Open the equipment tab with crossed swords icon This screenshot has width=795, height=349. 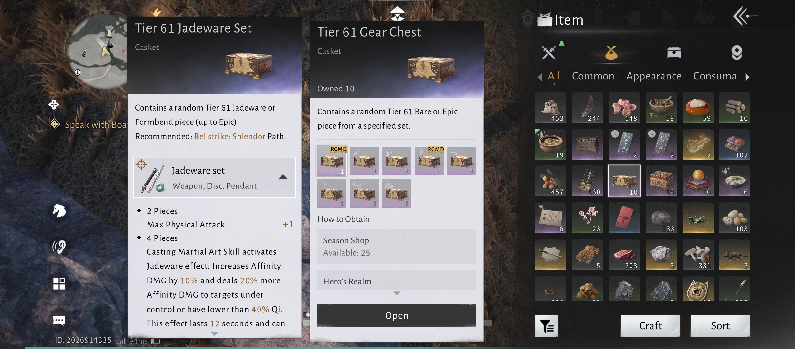[x=549, y=53]
